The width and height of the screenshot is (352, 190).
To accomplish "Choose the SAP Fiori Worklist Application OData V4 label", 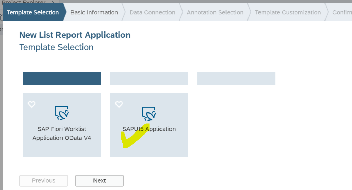I will pyautogui.click(x=62, y=134).
